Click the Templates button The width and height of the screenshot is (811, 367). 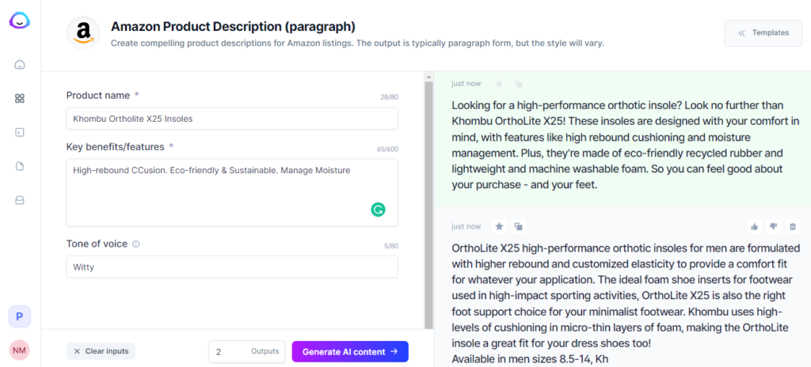click(x=763, y=33)
